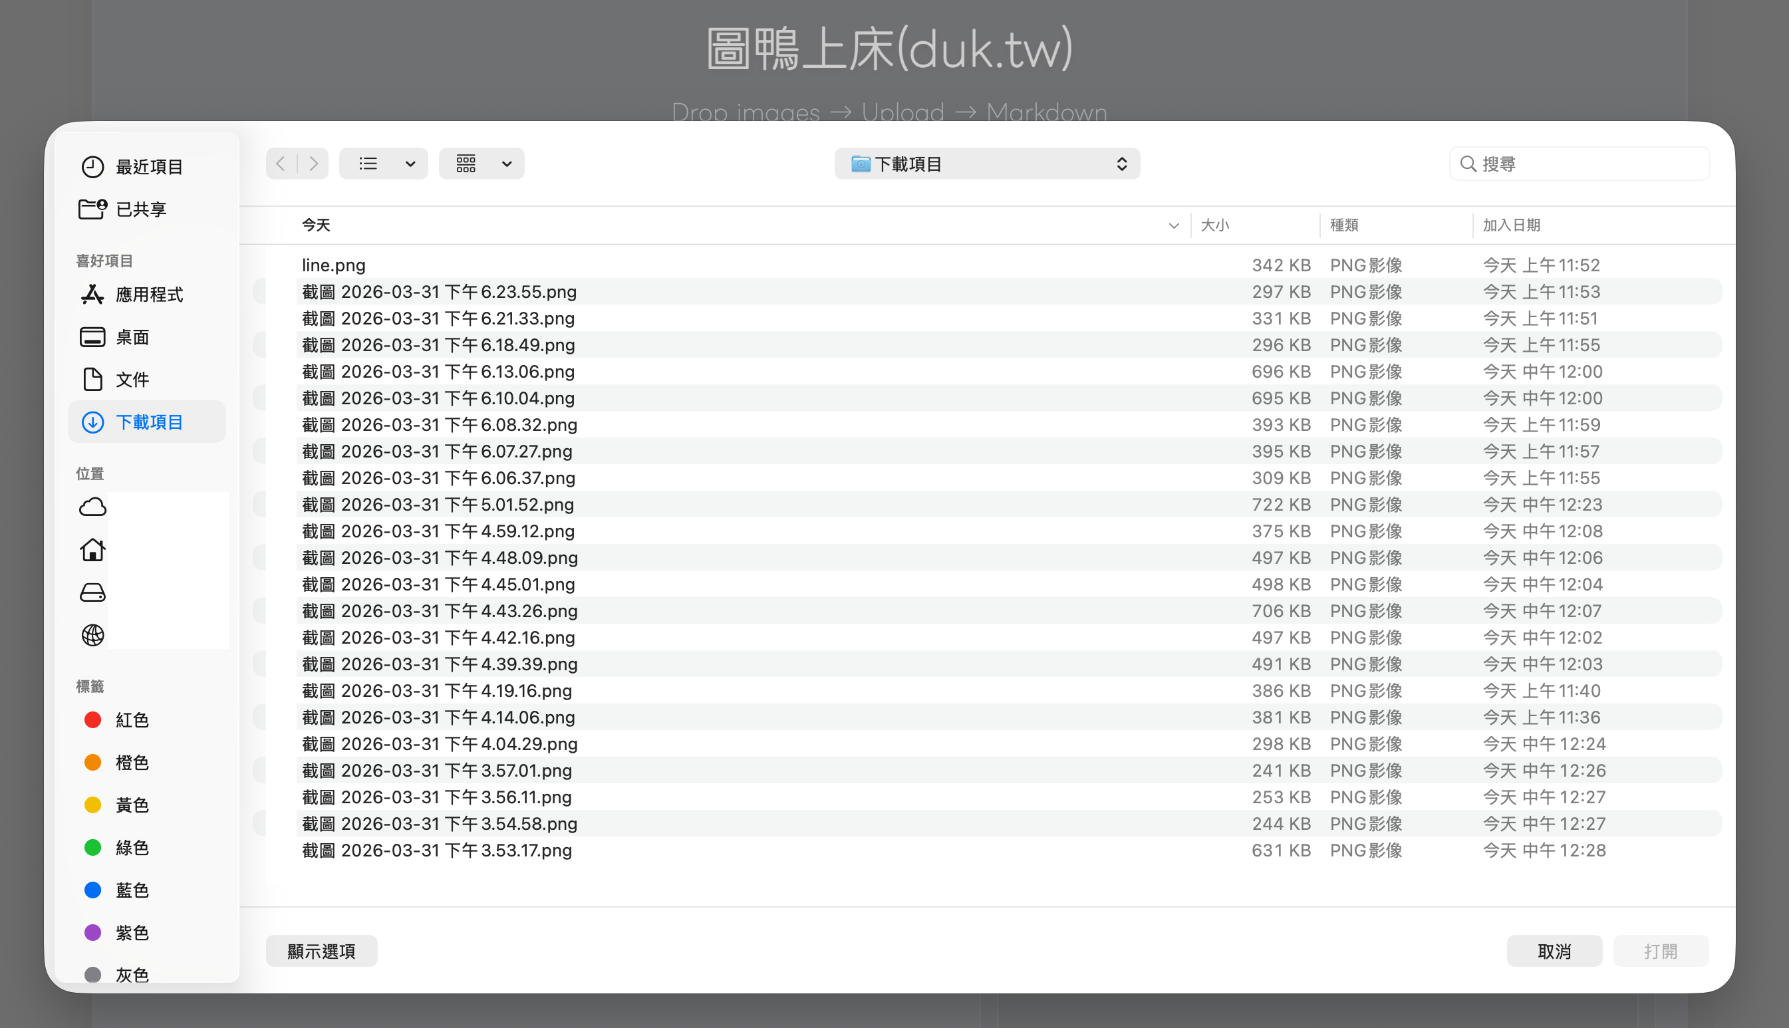This screenshot has width=1789, height=1028.
Task: Open the view options dropdown chevron
Action: pyautogui.click(x=410, y=163)
